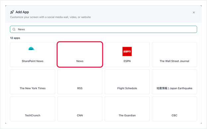
Task: Choose the TechCrunch app card
Action: (x=33, y=109)
